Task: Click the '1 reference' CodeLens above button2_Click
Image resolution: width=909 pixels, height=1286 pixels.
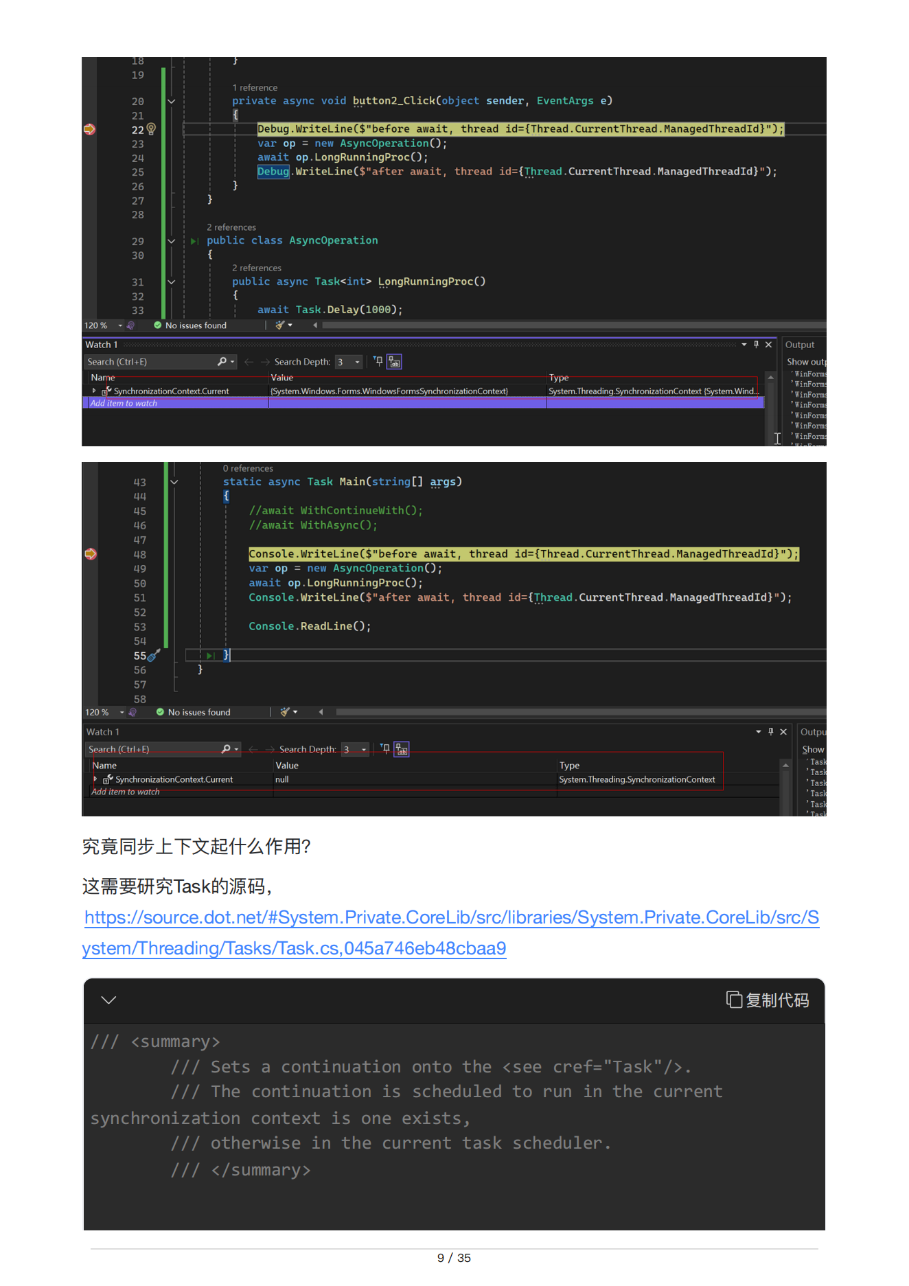Action: pyautogui.click(x=255, y=88)
